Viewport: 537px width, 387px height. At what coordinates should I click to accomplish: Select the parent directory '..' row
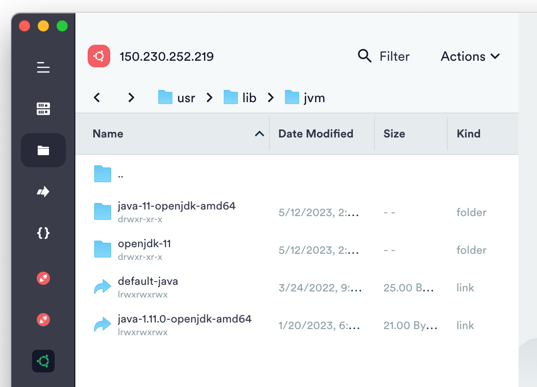[297, 174]
